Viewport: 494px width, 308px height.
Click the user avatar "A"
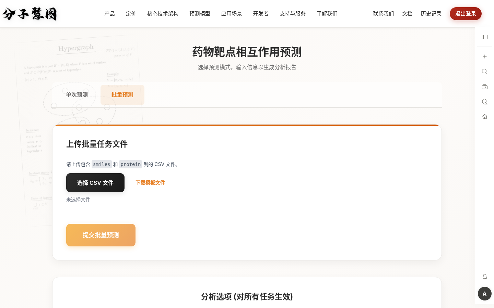[x=485, y=294]
